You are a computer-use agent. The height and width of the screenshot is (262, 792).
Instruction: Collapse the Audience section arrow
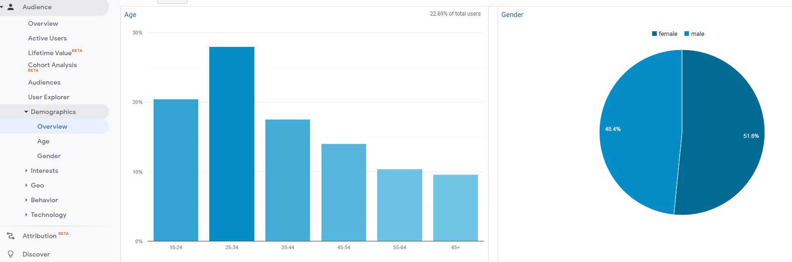[2, 7]
